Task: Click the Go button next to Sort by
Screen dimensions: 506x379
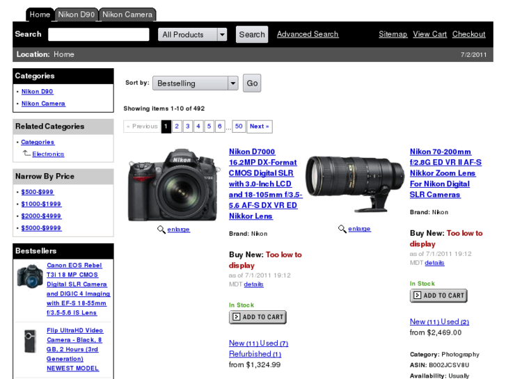Action: (252, 83)
